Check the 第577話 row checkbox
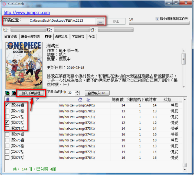194x175 pixels. [7, 152]
